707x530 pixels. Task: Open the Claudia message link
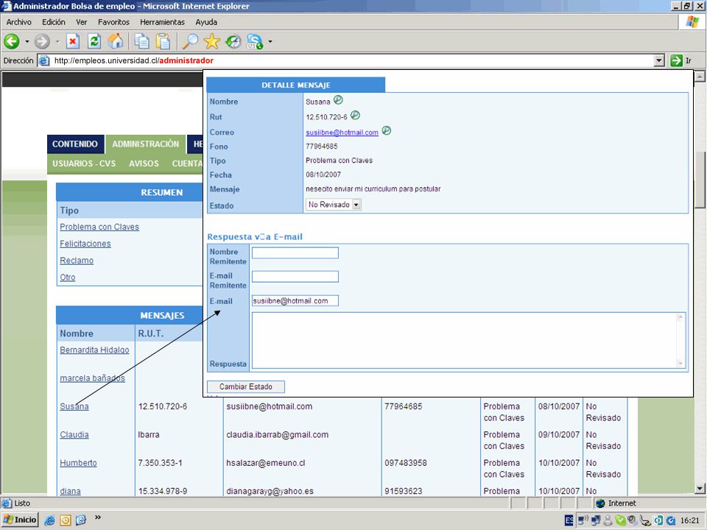pyautogui.click(x=74, y=435)
